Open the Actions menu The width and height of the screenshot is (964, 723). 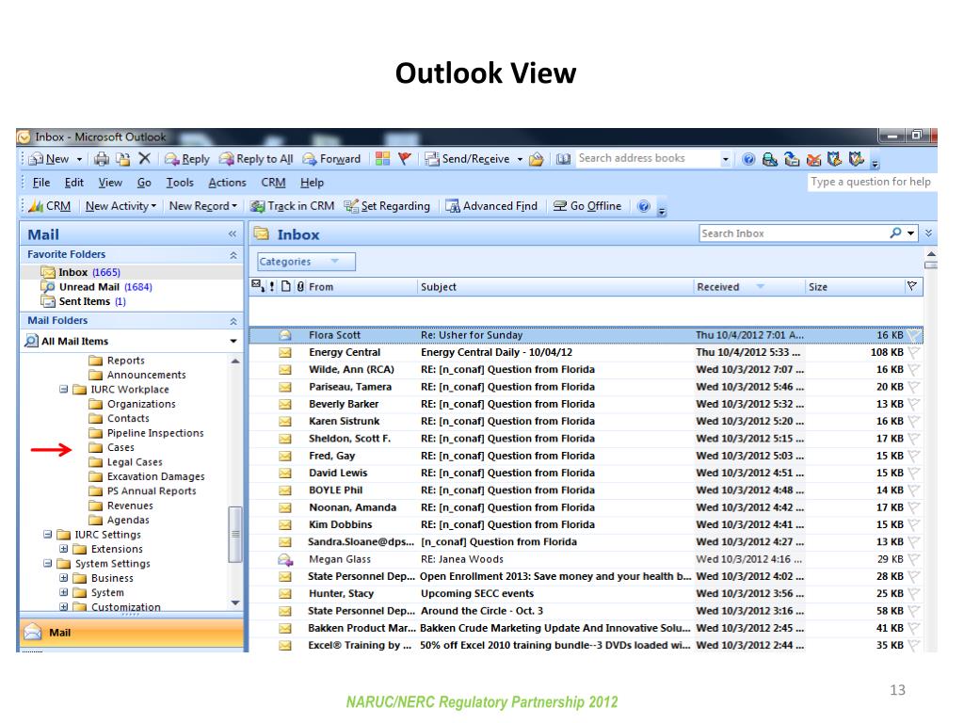pyautogui.click(x=228, y=183)
